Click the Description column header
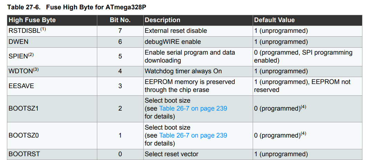 click(x=162, y=20)
